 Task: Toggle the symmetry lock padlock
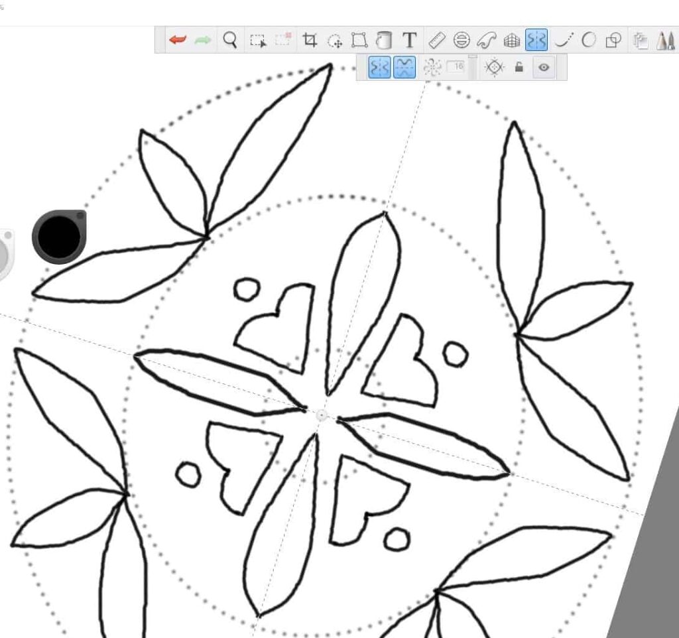point(519,67)
